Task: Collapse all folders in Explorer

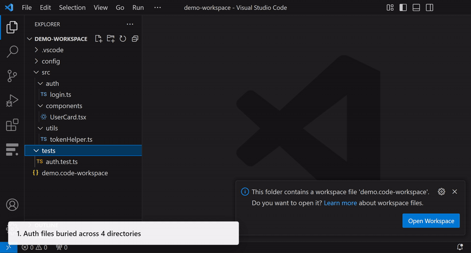Action: 135,39
